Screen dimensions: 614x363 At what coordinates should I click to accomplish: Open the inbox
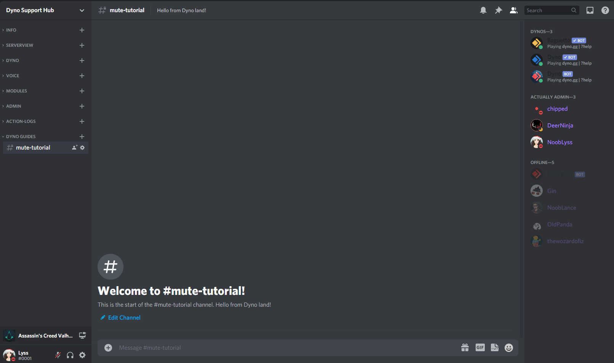coord(590,10)
